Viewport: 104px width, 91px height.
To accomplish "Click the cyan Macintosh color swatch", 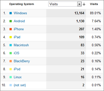I will pos(10,45).
